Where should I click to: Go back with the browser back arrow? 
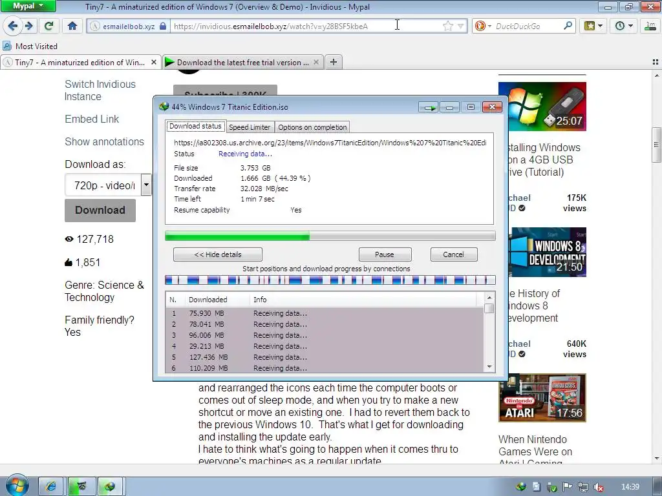(x=13, y=26)
